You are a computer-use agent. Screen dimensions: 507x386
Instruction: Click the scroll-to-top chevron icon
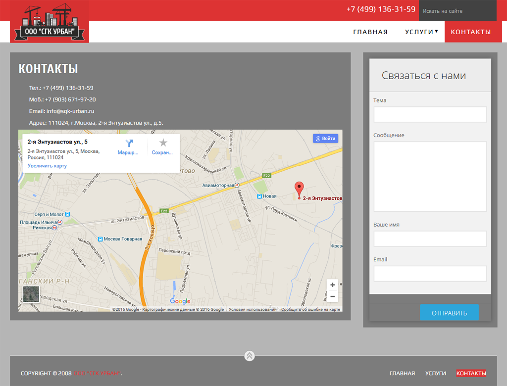[250, 356]
